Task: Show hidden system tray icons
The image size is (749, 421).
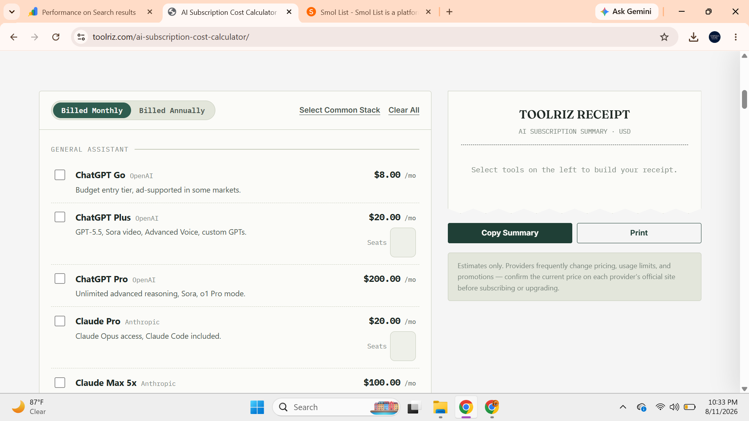Action: 623,407
